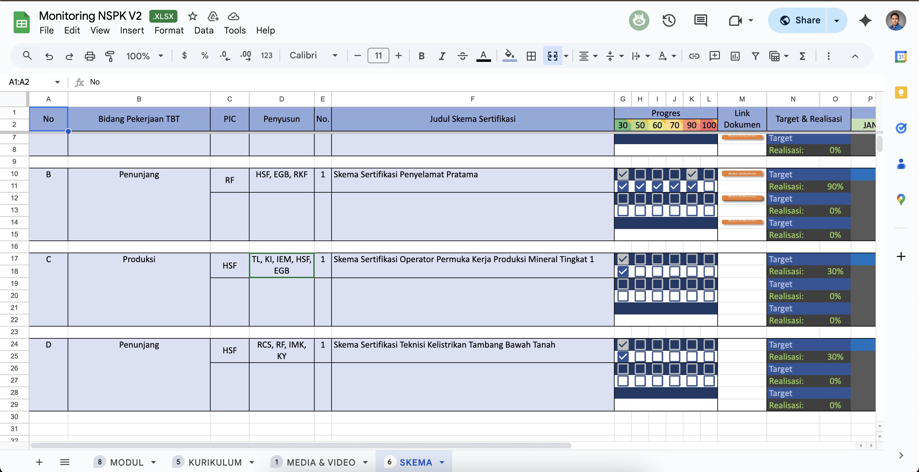
Task: Open the SKEMA tab dropdown arrow
Action: click(x=442, y=462)
